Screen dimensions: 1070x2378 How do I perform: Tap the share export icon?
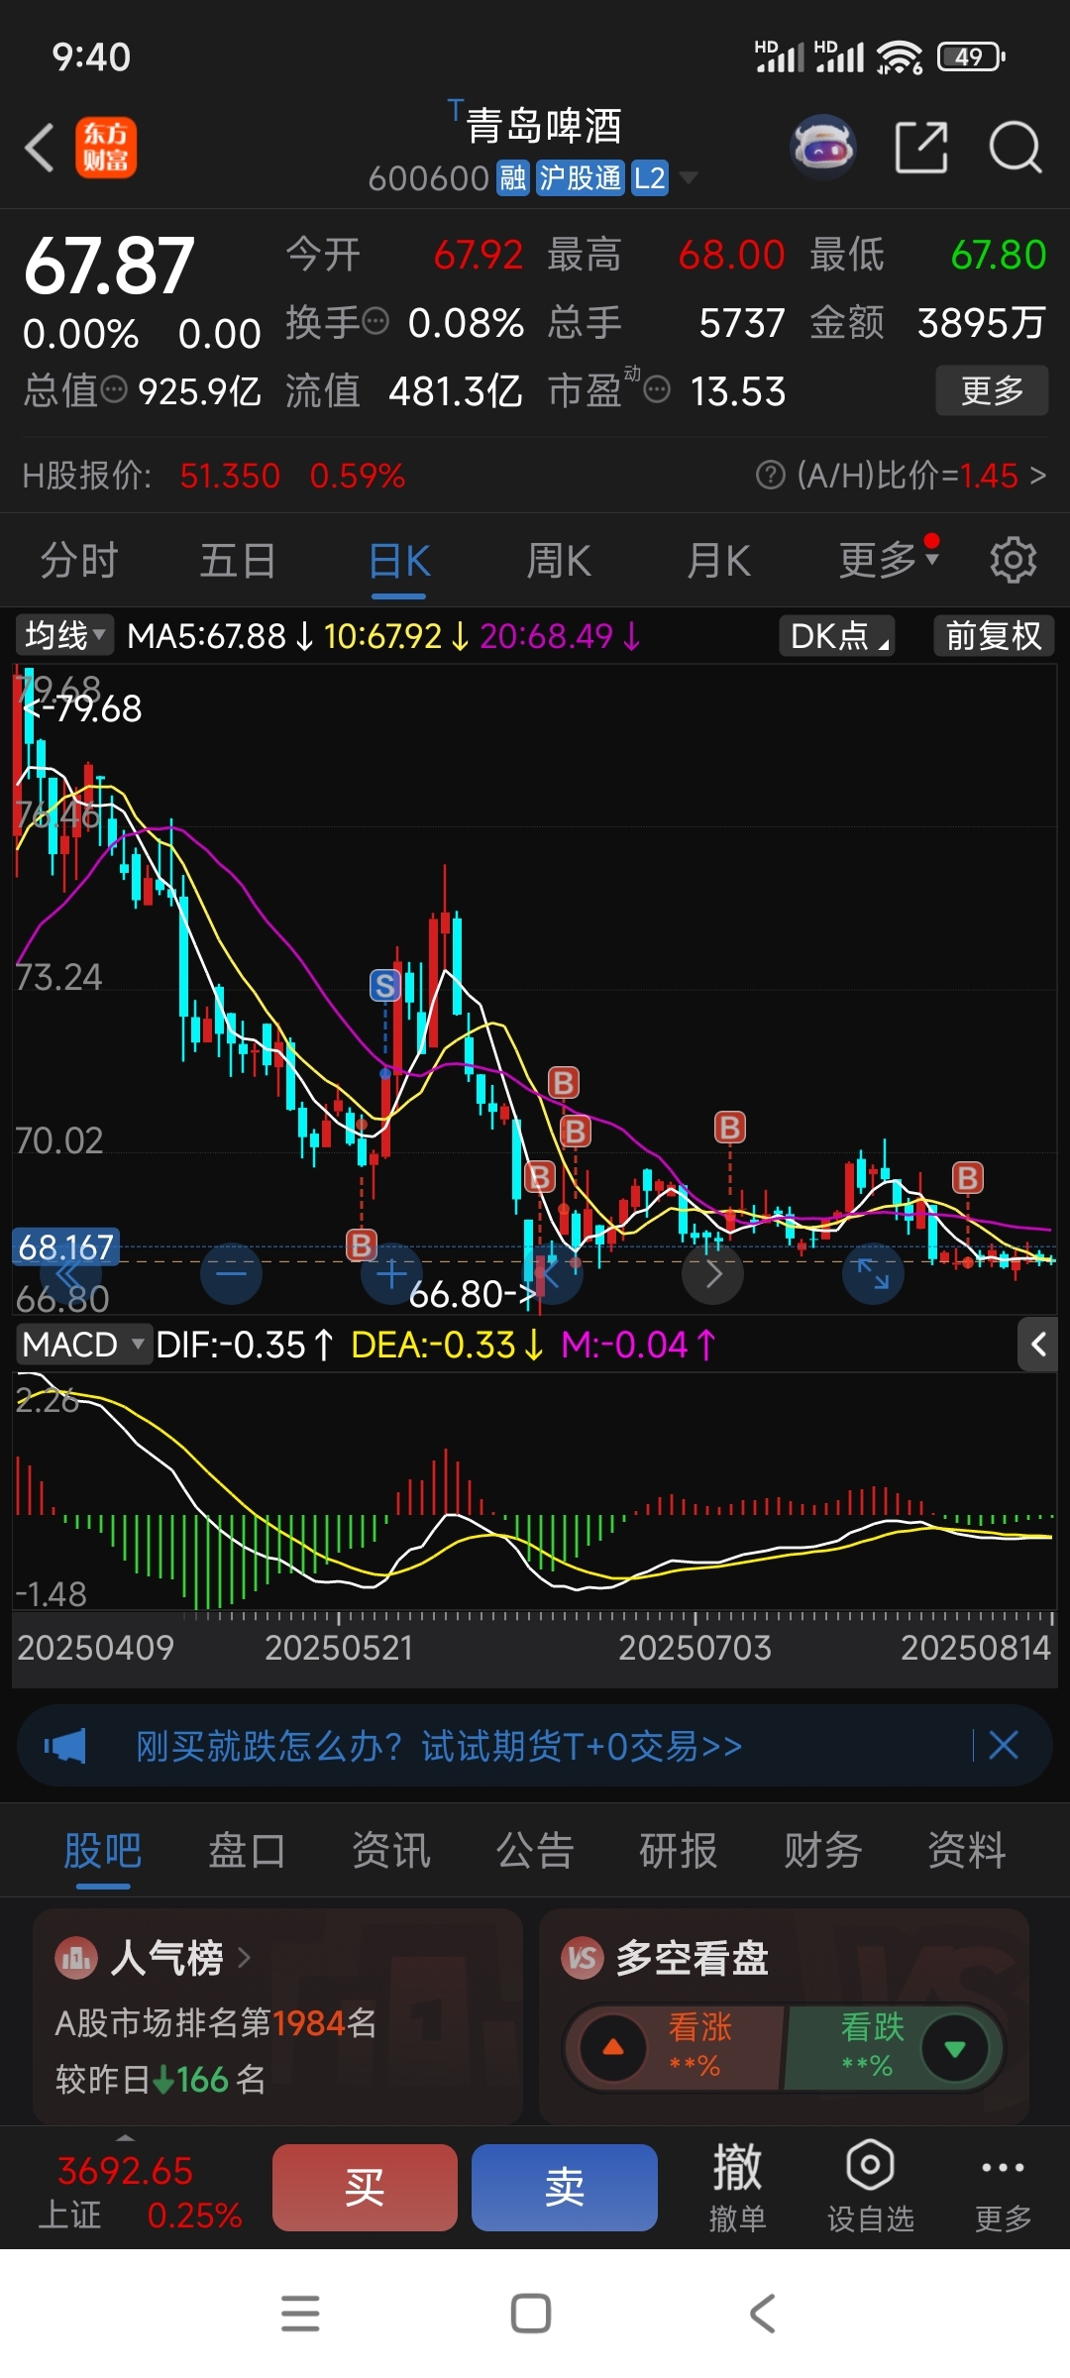coord(921,148)
